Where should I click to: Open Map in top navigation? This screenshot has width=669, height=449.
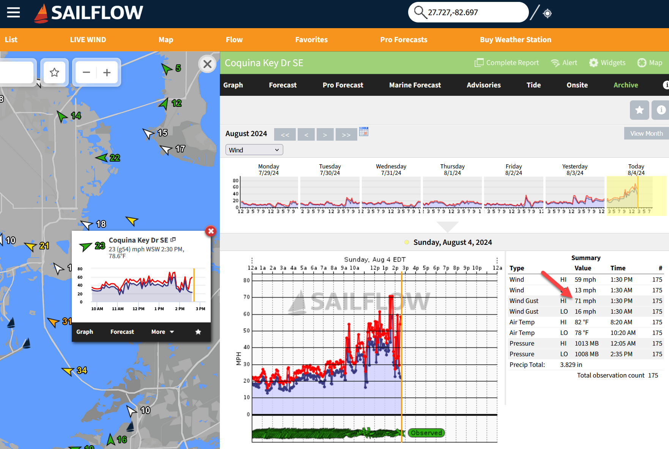[166, 40]
